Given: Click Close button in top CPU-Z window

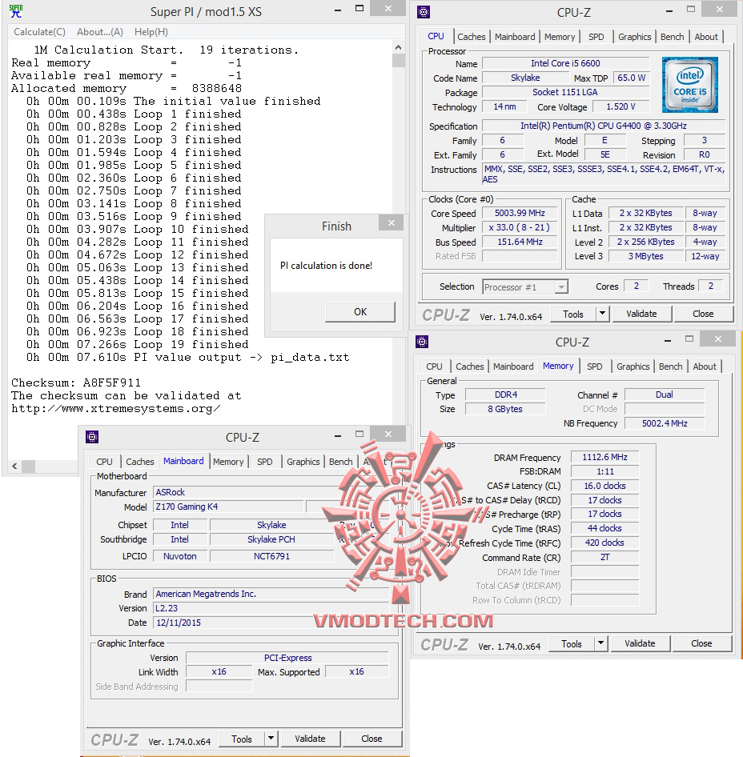Looking at the screenshot, I should point(703,314).
